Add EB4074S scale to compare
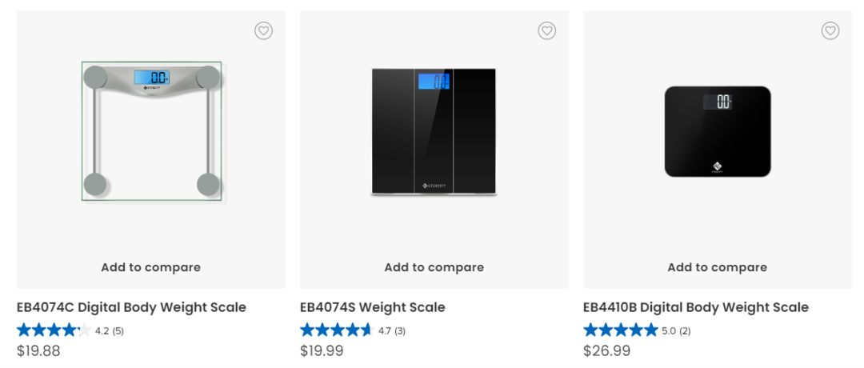The height and width of the screenshot is (368, 864). [434, 267]
